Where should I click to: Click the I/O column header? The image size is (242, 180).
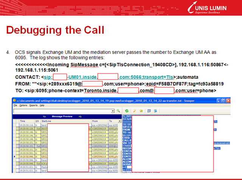coord(37,121)
